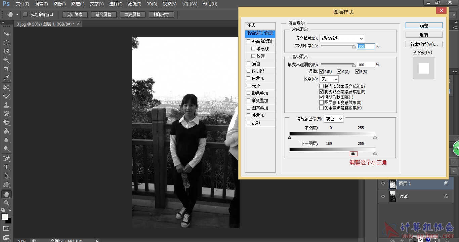Image resolution: width=459 pixels, height=242 pixels.
Task: Click 填充不透明度 value field
Action: click(366, 65)
